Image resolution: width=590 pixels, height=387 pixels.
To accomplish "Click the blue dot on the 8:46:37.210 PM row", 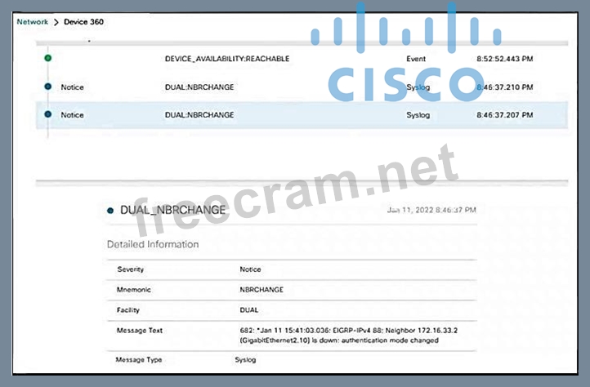I will (48, 87).
